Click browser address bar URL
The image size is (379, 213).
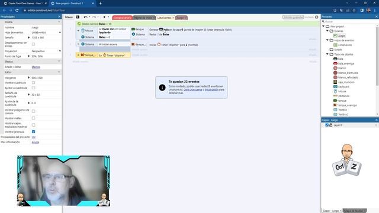pos(46,11)
